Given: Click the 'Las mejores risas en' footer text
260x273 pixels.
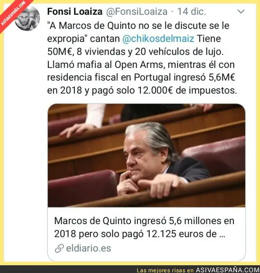Looking at the screenshot, I should point(165,270).
